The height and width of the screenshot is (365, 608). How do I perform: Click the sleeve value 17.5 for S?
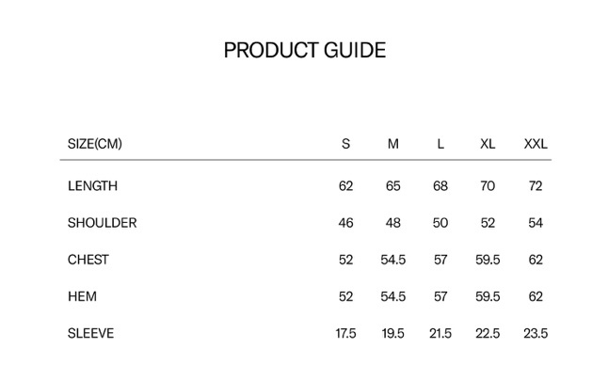click(345, 333)
